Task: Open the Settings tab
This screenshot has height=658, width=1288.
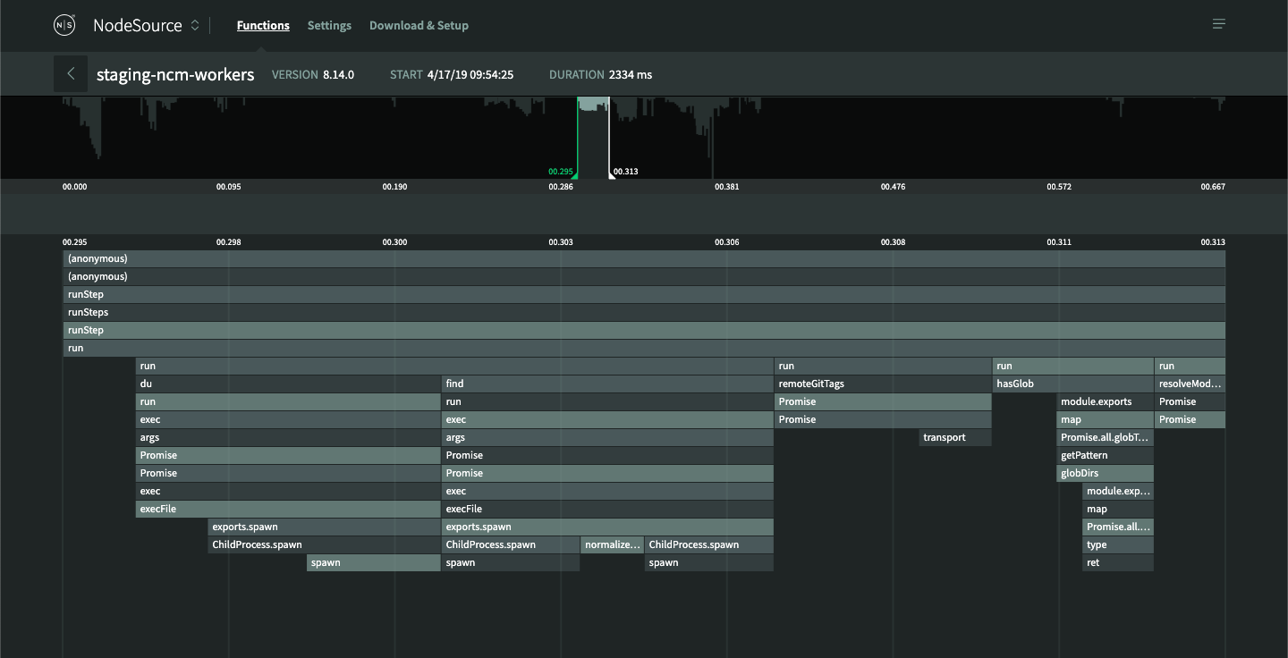Action: pos(329,25)
